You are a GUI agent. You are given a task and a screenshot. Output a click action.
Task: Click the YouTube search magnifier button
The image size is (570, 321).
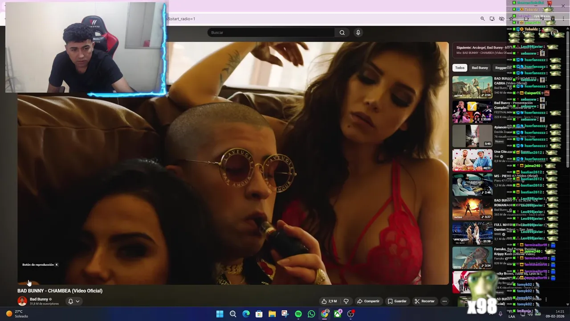tap(342, 33)
